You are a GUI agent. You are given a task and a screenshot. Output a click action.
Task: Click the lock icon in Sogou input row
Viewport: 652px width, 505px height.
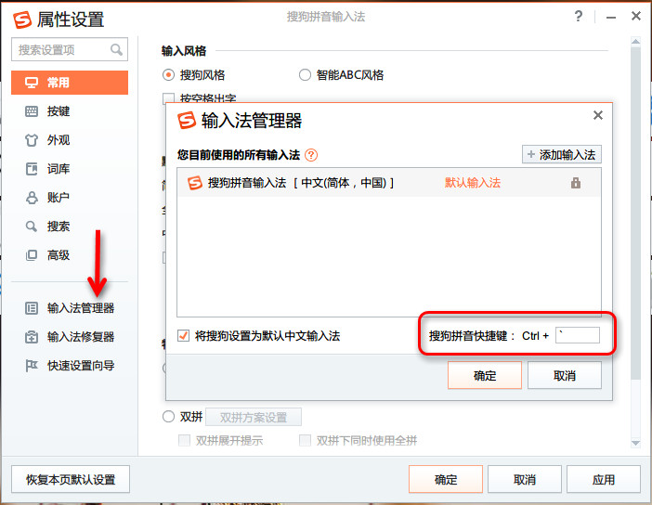click(576, 184)
